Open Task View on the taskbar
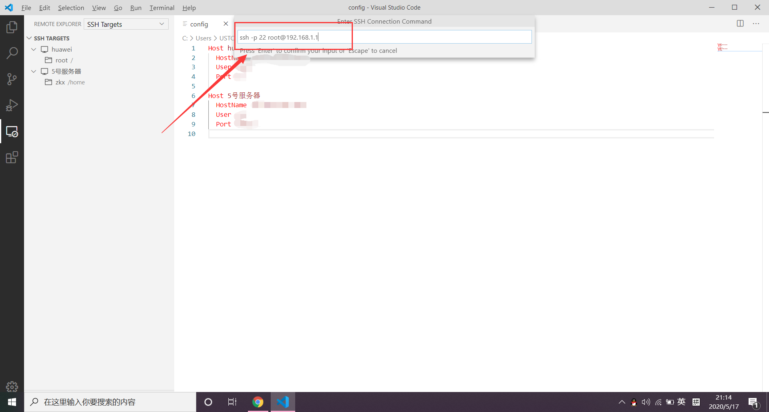 (x=232, y=402)
